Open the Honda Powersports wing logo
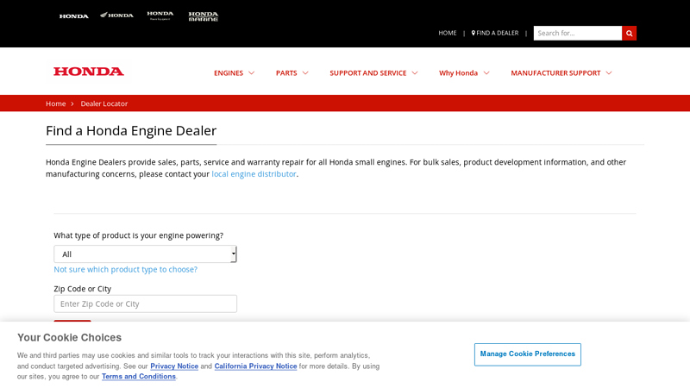The image size is (690, 388). click(116, 16)
